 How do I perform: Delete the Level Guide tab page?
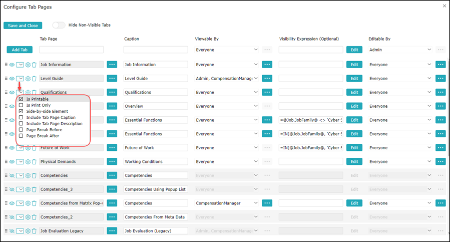point(34,79)
